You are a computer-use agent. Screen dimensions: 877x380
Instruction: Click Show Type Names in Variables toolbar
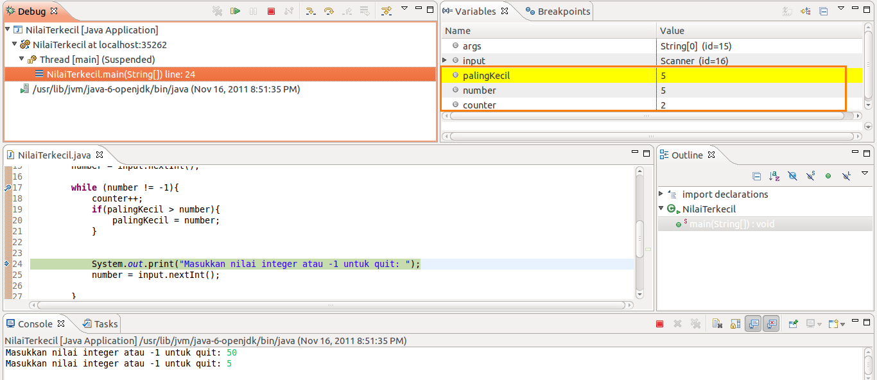pyautogui.click(x=787, y=11)
